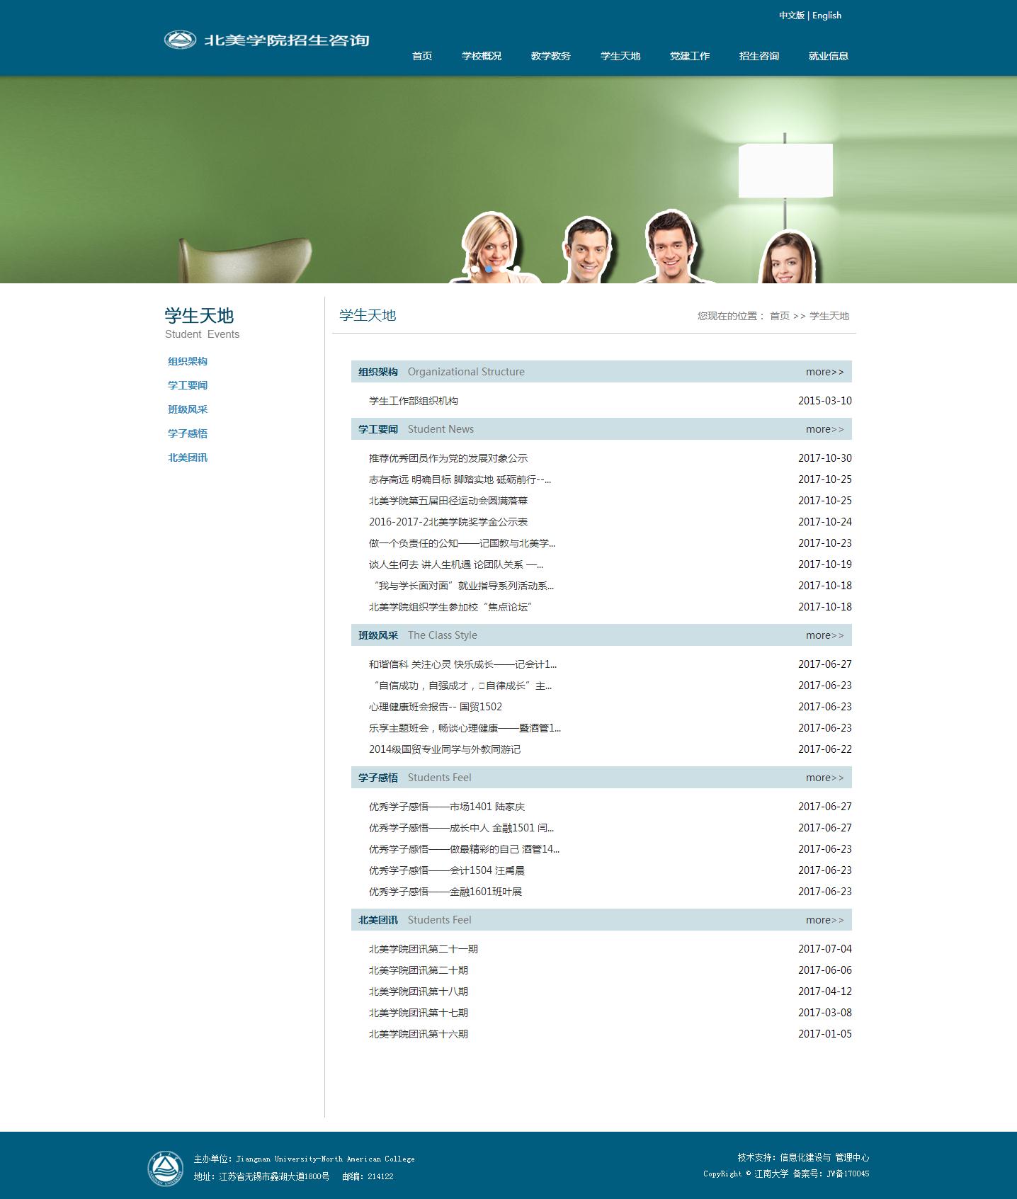Open 北美团讯 in the left sidebar
The image size is (1017, 1199).
coord(188,458)
